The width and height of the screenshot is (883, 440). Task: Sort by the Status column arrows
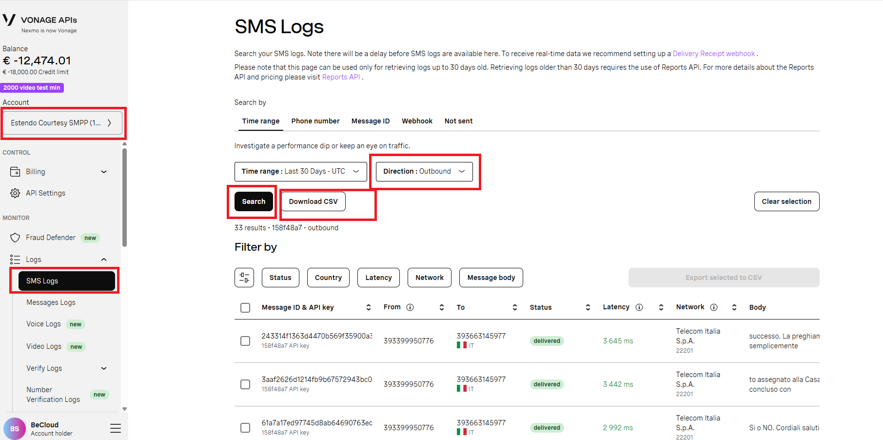tap(588, 307)
